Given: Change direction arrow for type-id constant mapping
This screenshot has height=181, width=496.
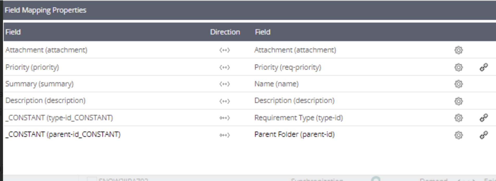Looking at the screenshot, I should click(x=225, y=118).
